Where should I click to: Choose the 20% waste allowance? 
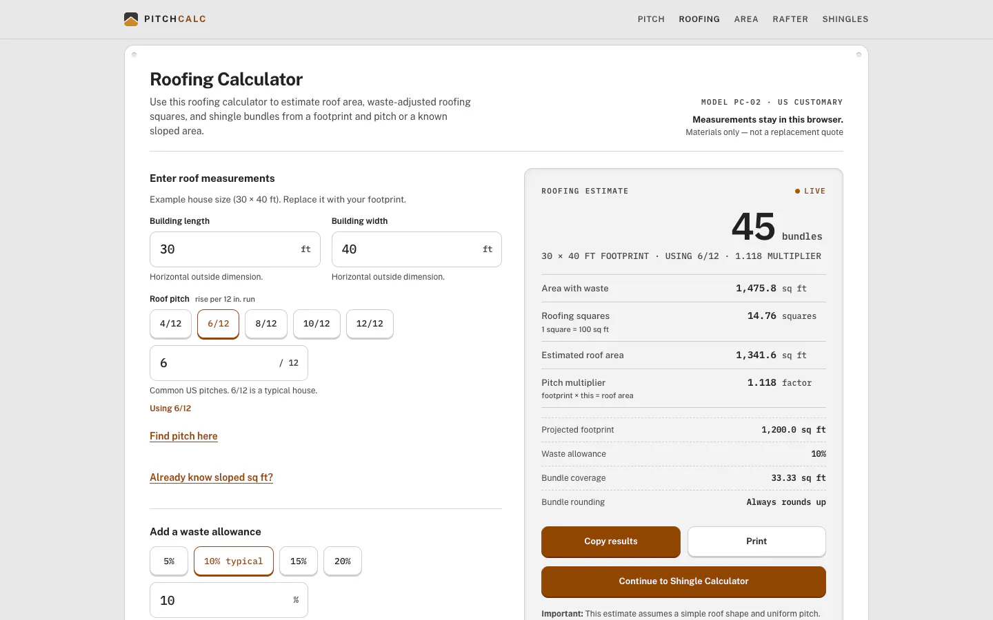[343, 561]
